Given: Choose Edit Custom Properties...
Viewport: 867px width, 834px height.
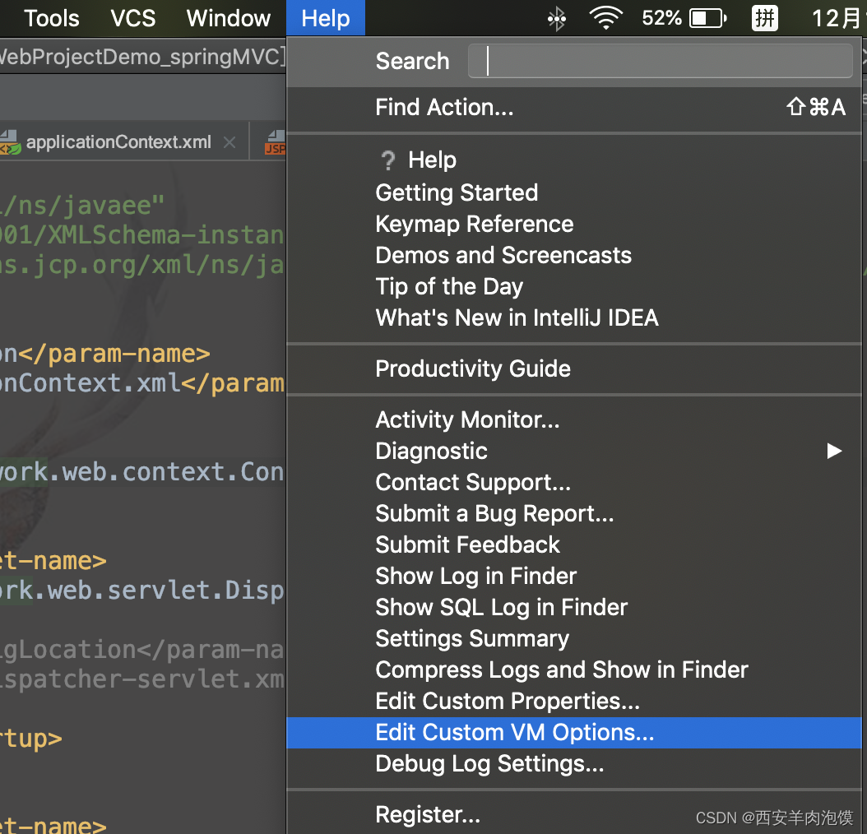Looking at the screenshot, I should point(574,701).
